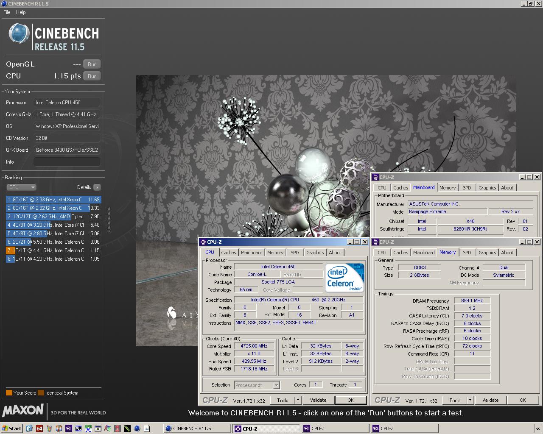Viewport: 543px width, 434px height.
Task: Switch to third CPU-Z taskbar button
Action: click(x=404, y=428)
